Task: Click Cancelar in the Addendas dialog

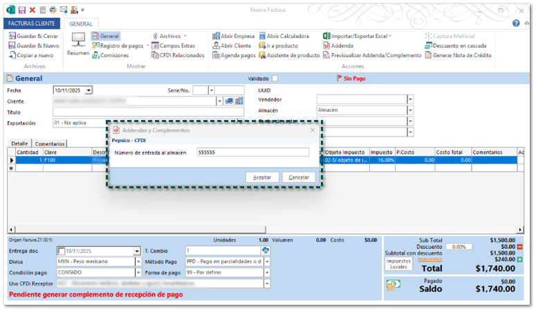Action: 299,177
